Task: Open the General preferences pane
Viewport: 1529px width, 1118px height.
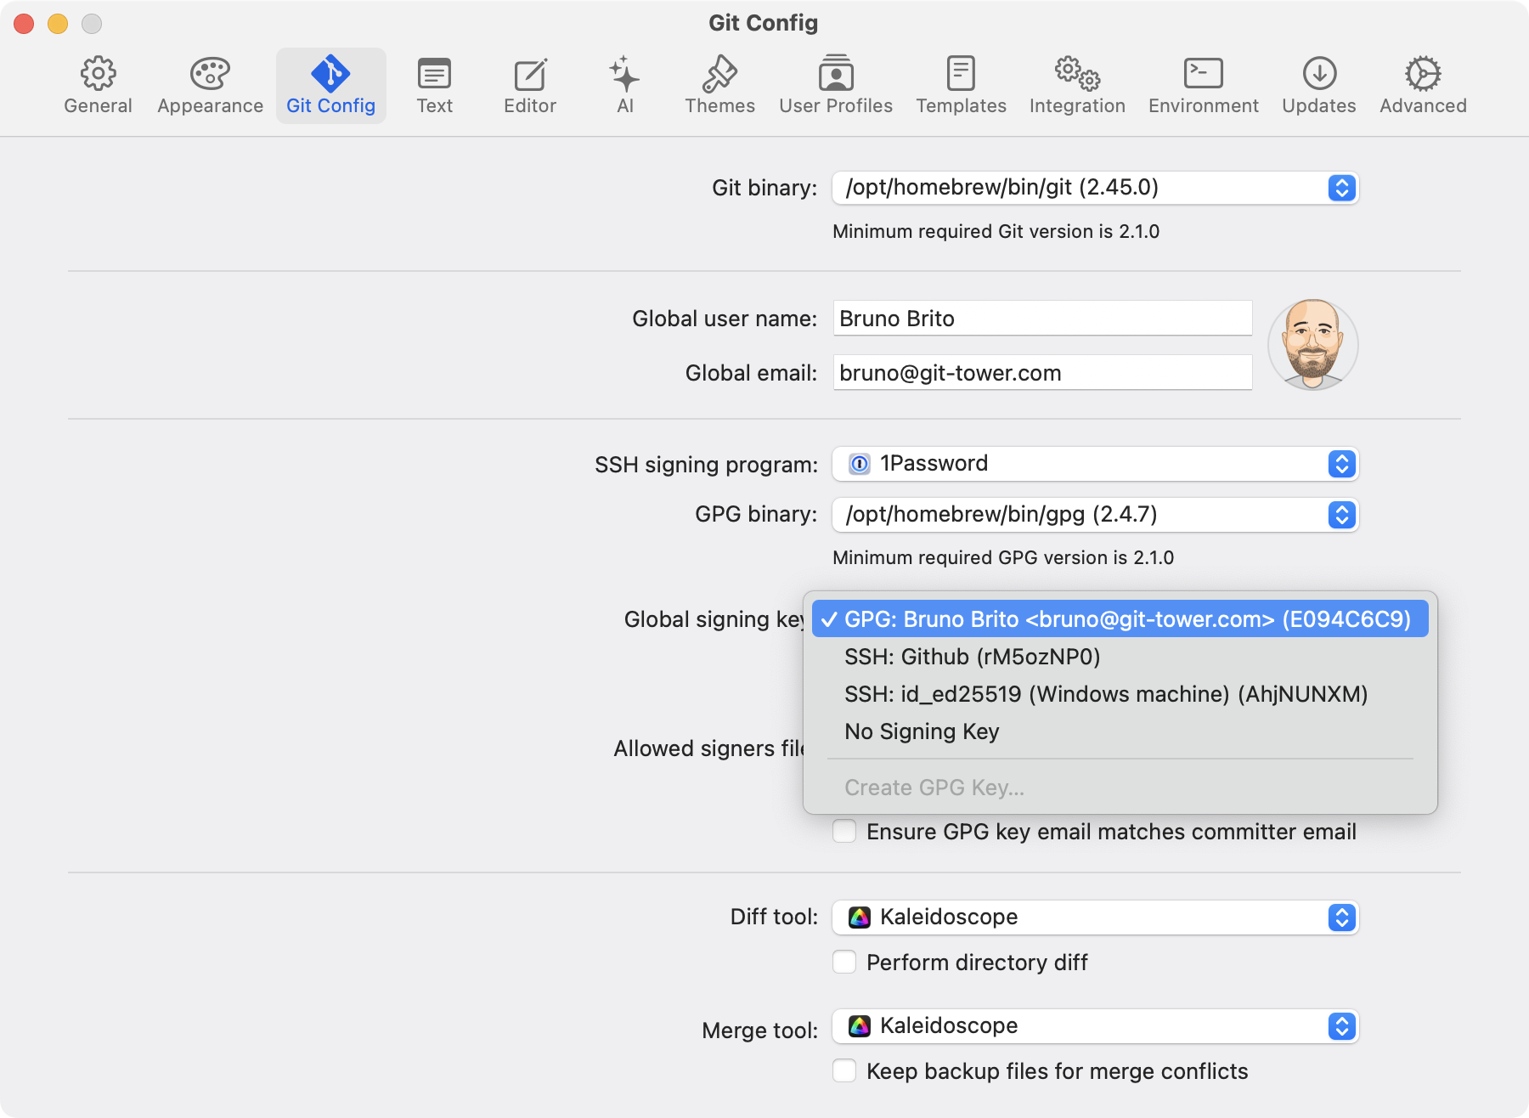Action: [98, 86]
